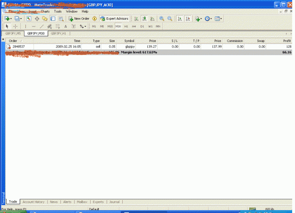Switch to bar chart icon
Image resolution: width=295 pixels, height=213 pixels.
pos(136,18)
